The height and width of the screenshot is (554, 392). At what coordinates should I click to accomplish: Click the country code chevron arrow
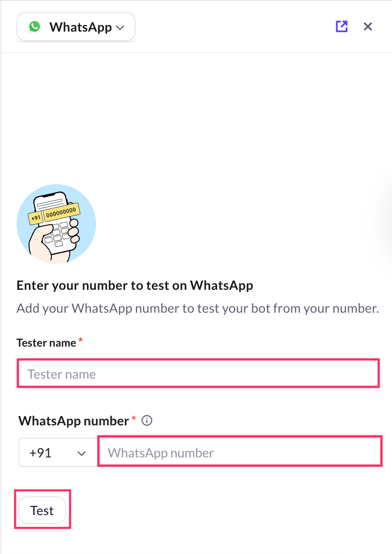(x=82, y=453)
